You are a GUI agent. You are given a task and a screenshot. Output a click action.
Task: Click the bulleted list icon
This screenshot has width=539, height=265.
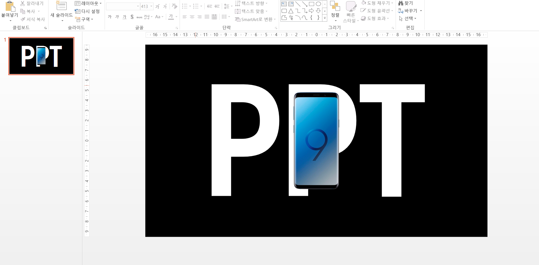click(185, 6)
